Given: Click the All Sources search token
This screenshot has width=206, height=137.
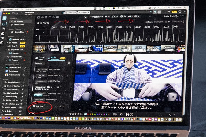Looking at the screenshot, I should pyautogui.click(x=71, y=13).
